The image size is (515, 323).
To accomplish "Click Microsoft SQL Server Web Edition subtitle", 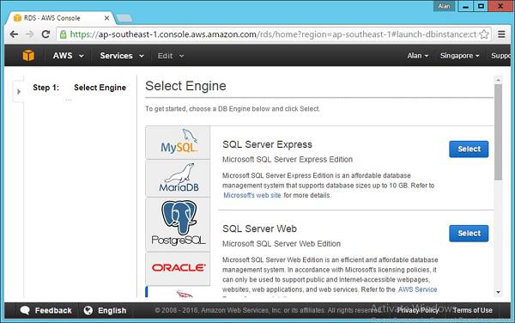I will (282, 244).
